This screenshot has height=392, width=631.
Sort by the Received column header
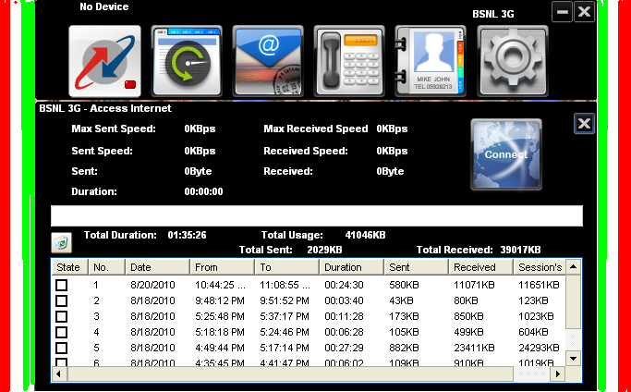point(481,267)
